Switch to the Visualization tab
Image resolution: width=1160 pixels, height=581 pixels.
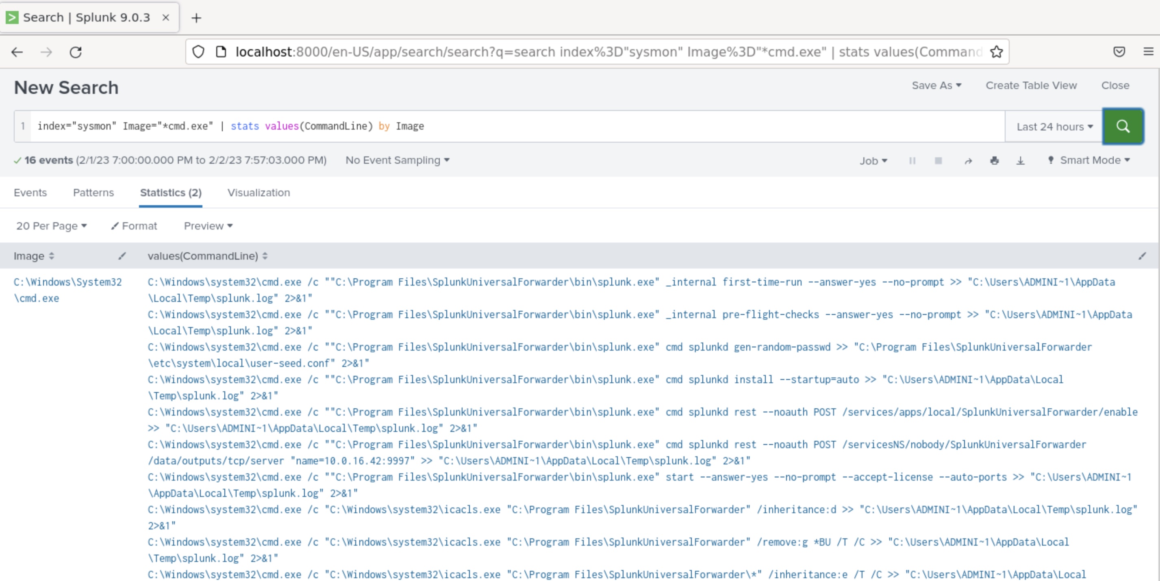[259, 193]
